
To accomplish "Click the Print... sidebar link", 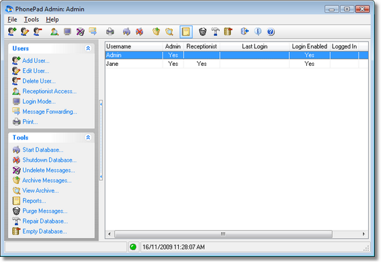I will click(x=30, y=122).
